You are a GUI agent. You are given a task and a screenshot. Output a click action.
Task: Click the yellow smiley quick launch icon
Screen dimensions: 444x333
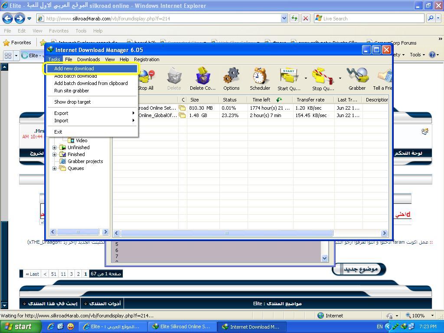click(x=70, y=326)
